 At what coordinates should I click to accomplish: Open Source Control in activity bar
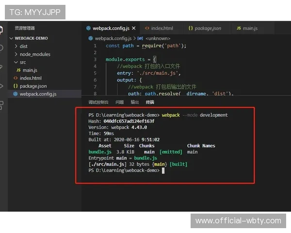1,67
